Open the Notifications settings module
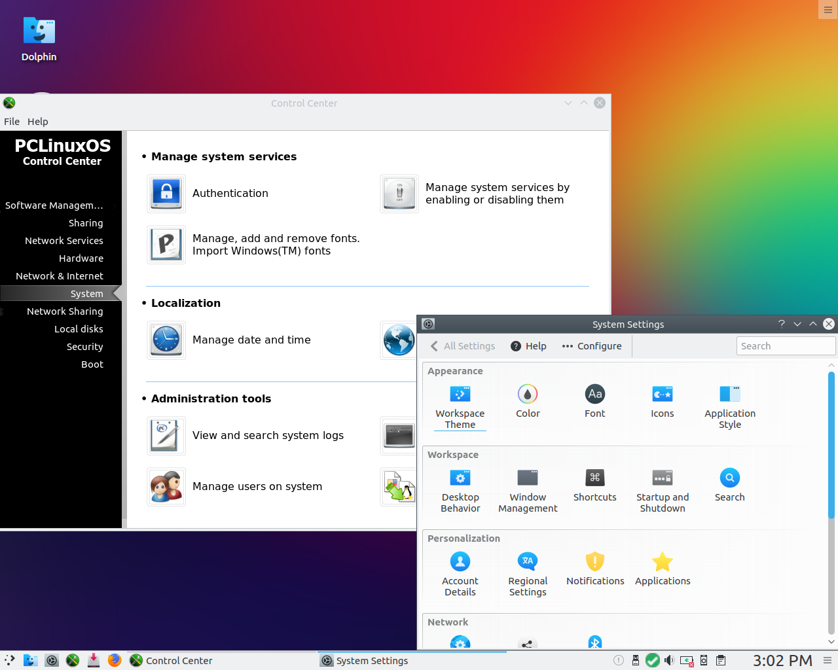Screen dimensions: 838x670 pyautogui.click(x=595, y=569)
